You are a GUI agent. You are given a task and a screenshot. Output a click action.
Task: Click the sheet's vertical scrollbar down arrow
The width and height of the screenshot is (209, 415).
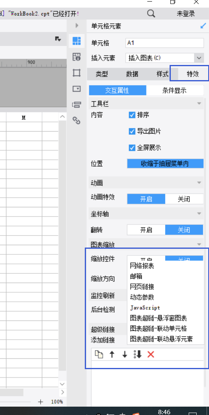63,384
